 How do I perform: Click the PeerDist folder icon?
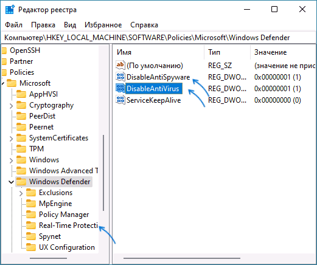pyautogui.click(x=21, y=116)
